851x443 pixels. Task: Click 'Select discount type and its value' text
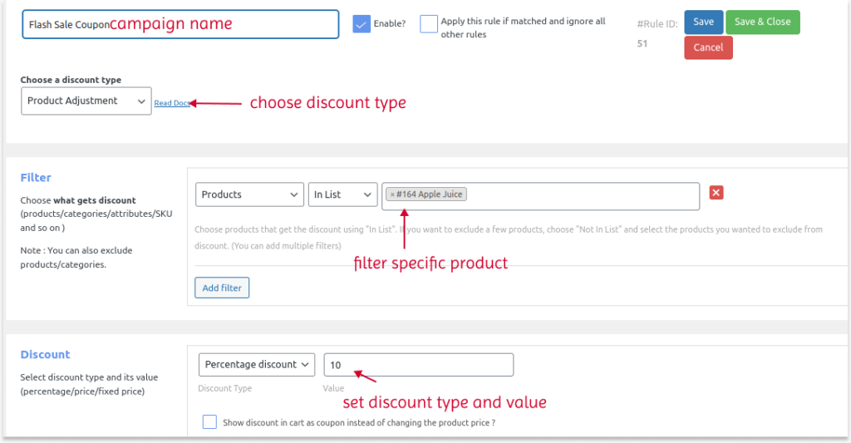pyautogui.click(x=89, y=377)
